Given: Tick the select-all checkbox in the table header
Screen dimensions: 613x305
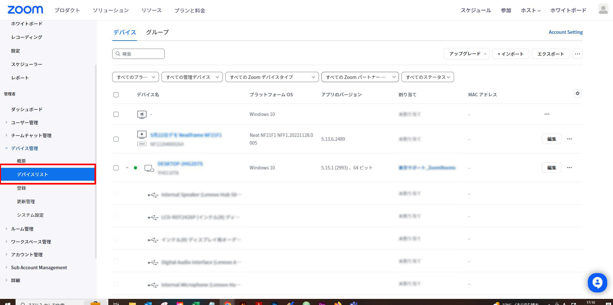Looking at the screenshot, I should tap(116, 95).
